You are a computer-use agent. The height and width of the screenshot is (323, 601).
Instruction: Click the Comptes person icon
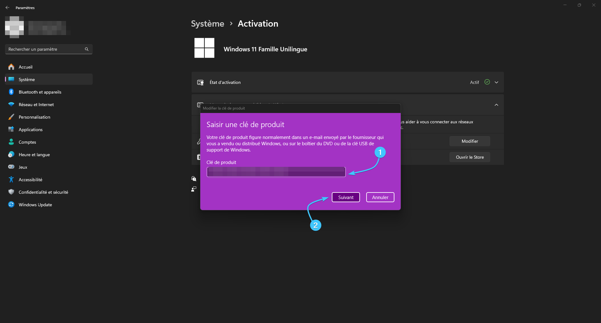pos(11,142)
